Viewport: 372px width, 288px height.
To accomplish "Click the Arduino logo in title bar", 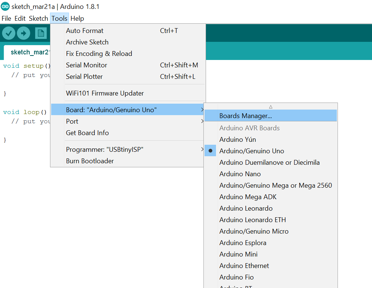I will pos(5,6).
